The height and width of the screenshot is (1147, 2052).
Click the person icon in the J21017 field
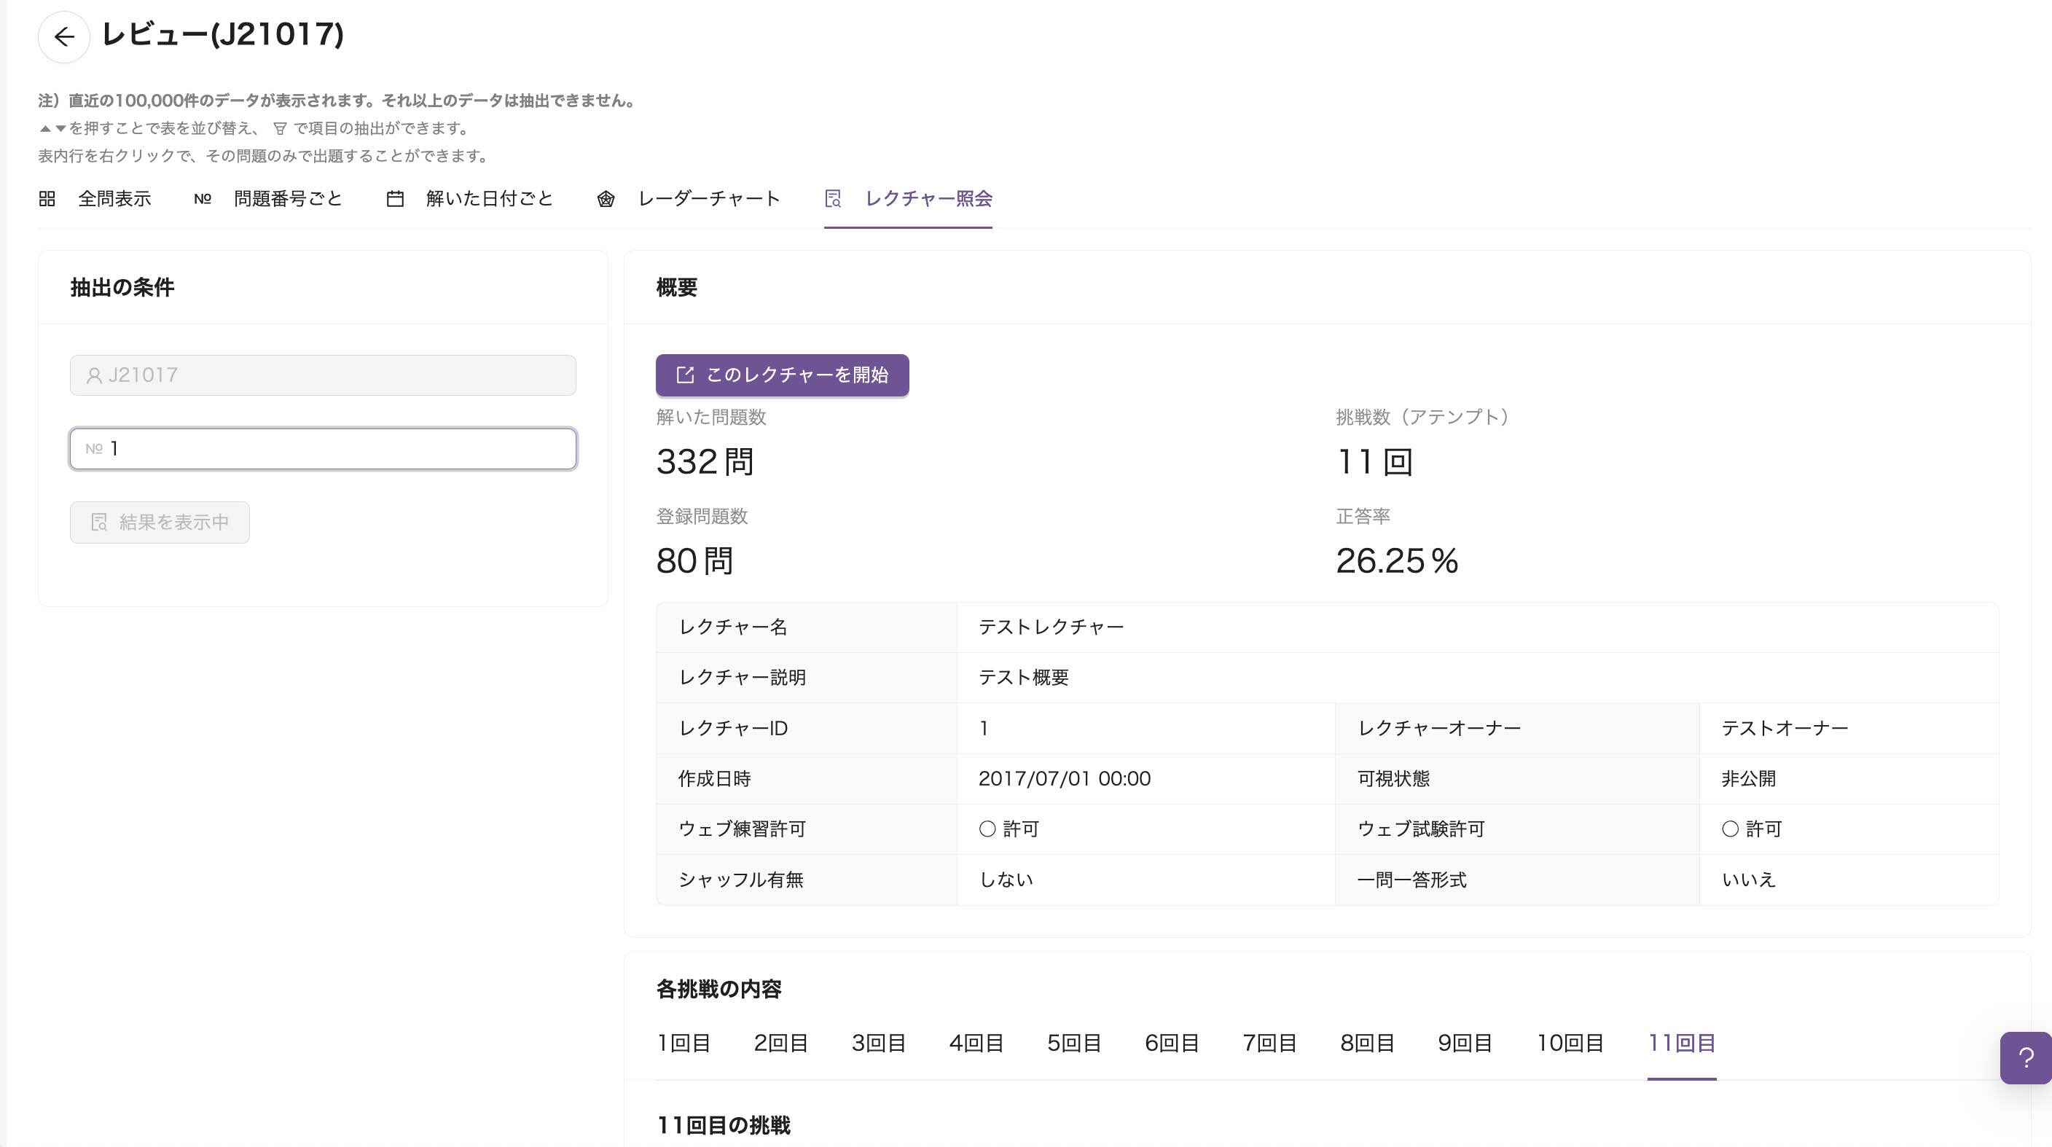coord(93,375)
